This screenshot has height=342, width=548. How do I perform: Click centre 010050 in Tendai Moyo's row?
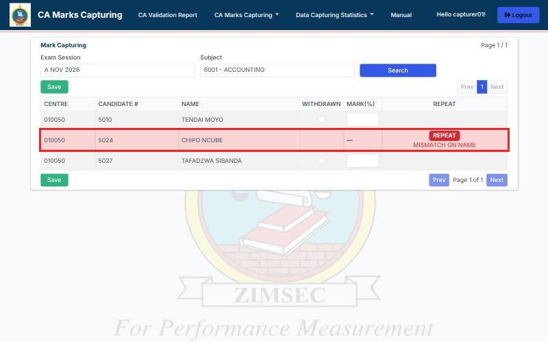(55, 120)
